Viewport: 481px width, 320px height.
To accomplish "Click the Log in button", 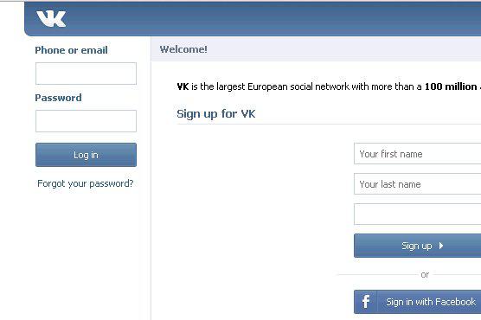I will [86, 155].
